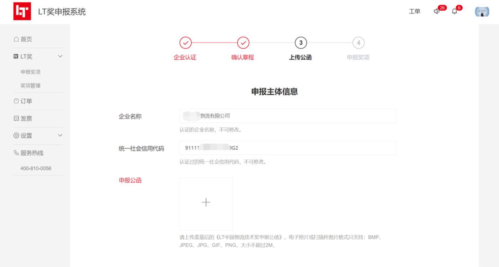Click the 统一社会信用代码 input field
The image size is (499, 267).
pos(288,148)
